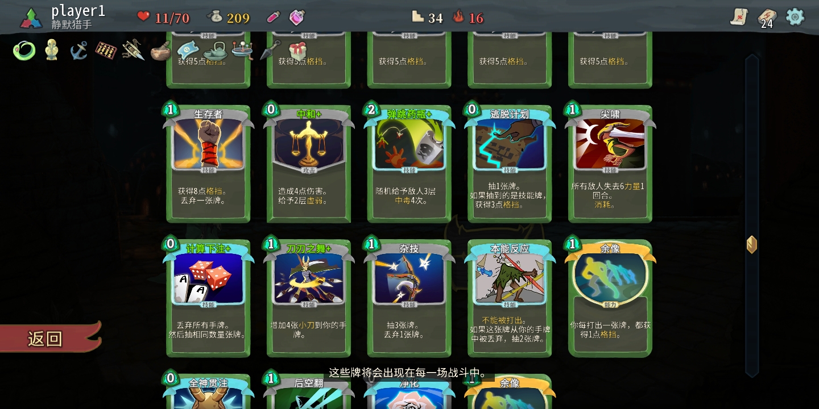The image size is (819, 409).
Task: Click the heart HP indicator 11/70
Action: point(163,18)
